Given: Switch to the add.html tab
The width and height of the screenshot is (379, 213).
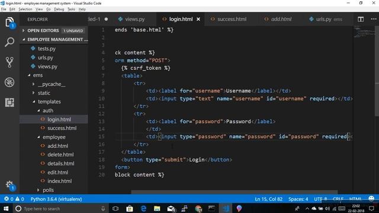Looking at the screenshot, I should [278, 19].
